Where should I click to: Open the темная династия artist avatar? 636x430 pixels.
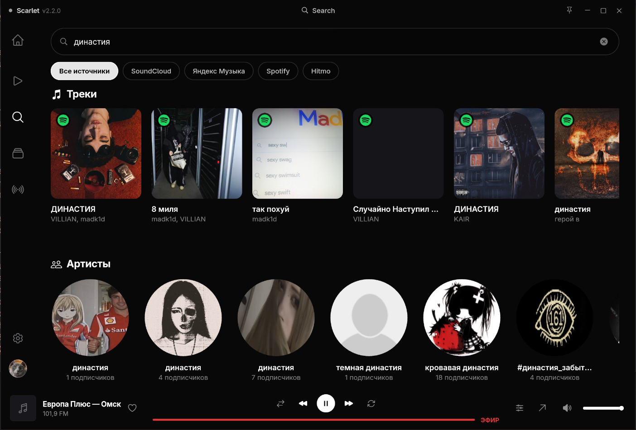click(369, 317)
